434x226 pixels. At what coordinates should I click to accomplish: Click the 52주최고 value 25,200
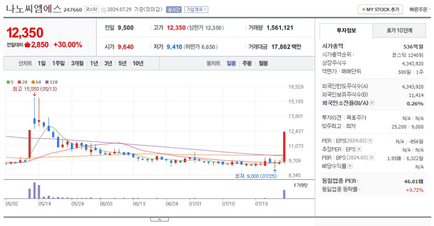399,127
